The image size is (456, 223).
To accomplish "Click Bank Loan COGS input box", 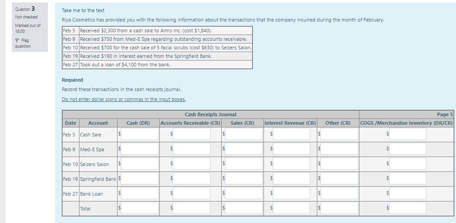I will click(408, 193).
